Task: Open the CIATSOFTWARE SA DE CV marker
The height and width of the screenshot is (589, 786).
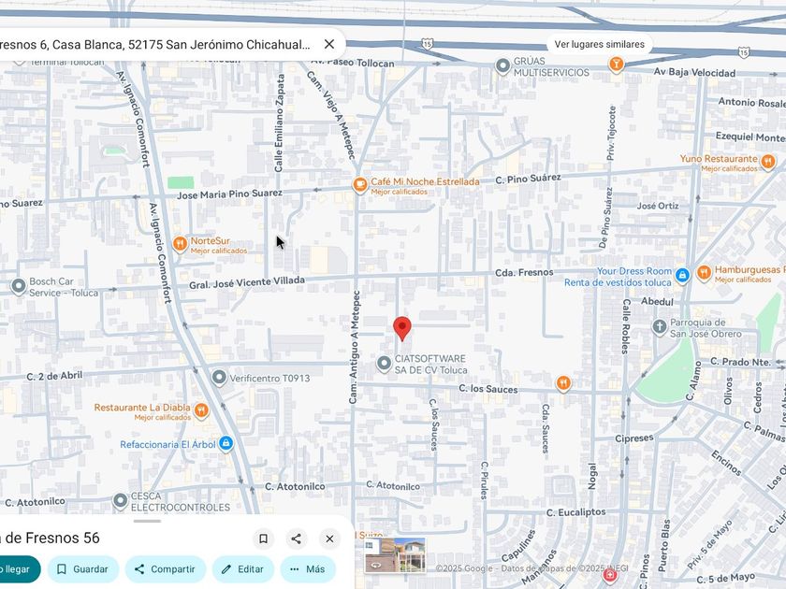Action: click(x=384, y=363)
